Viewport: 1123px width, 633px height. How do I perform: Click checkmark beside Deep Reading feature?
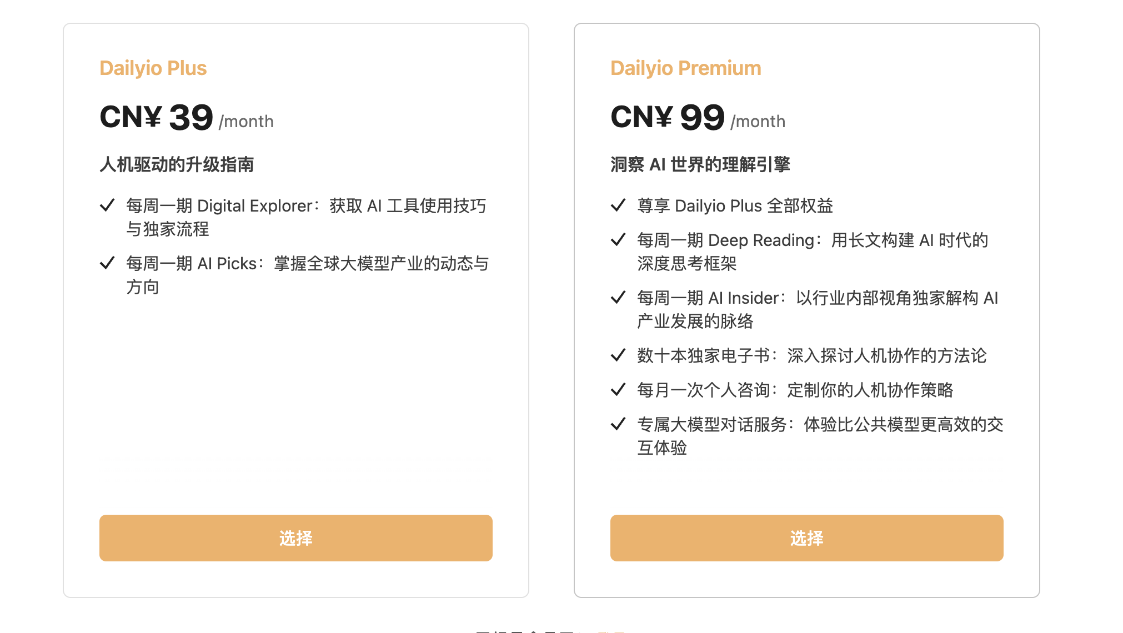[x=618, y=240]
